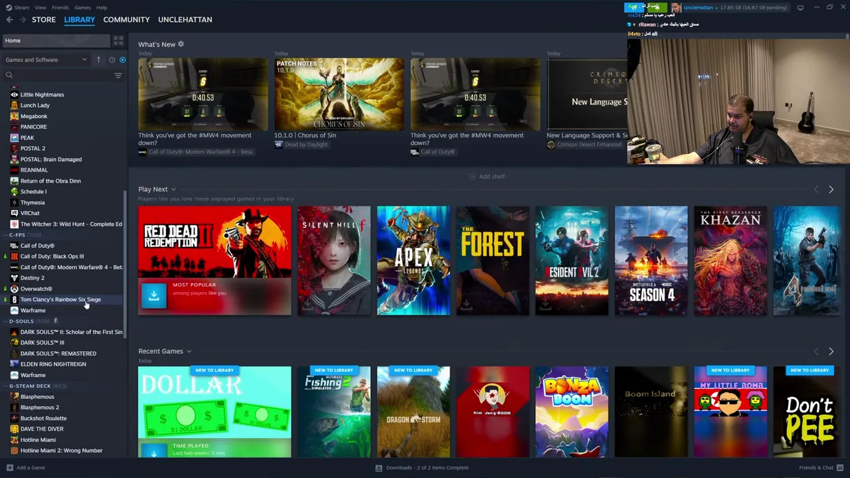Click the UncleHattan profile avatar
850x478 pixels.
(676, 7)
